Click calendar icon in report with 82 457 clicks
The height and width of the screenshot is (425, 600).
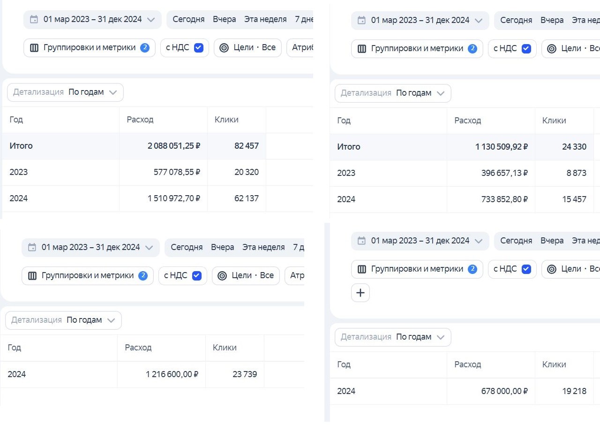(x=34, y=20)
